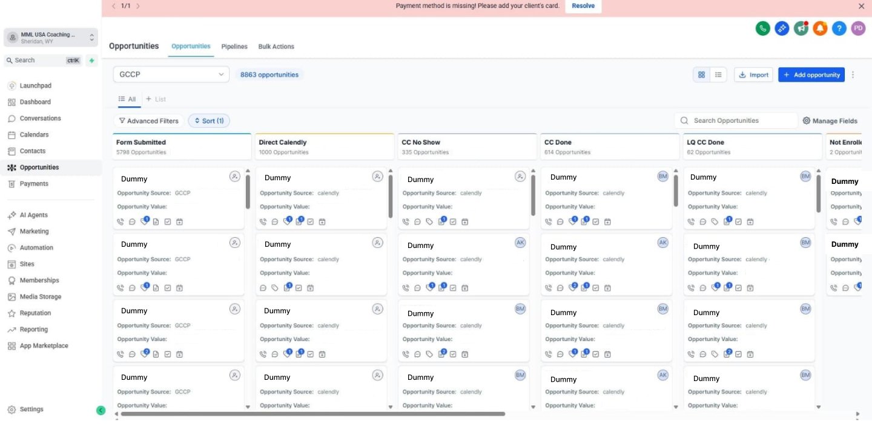The image size is (872, 424).
Task: Switch to board grid view icon
Action: 702,74
